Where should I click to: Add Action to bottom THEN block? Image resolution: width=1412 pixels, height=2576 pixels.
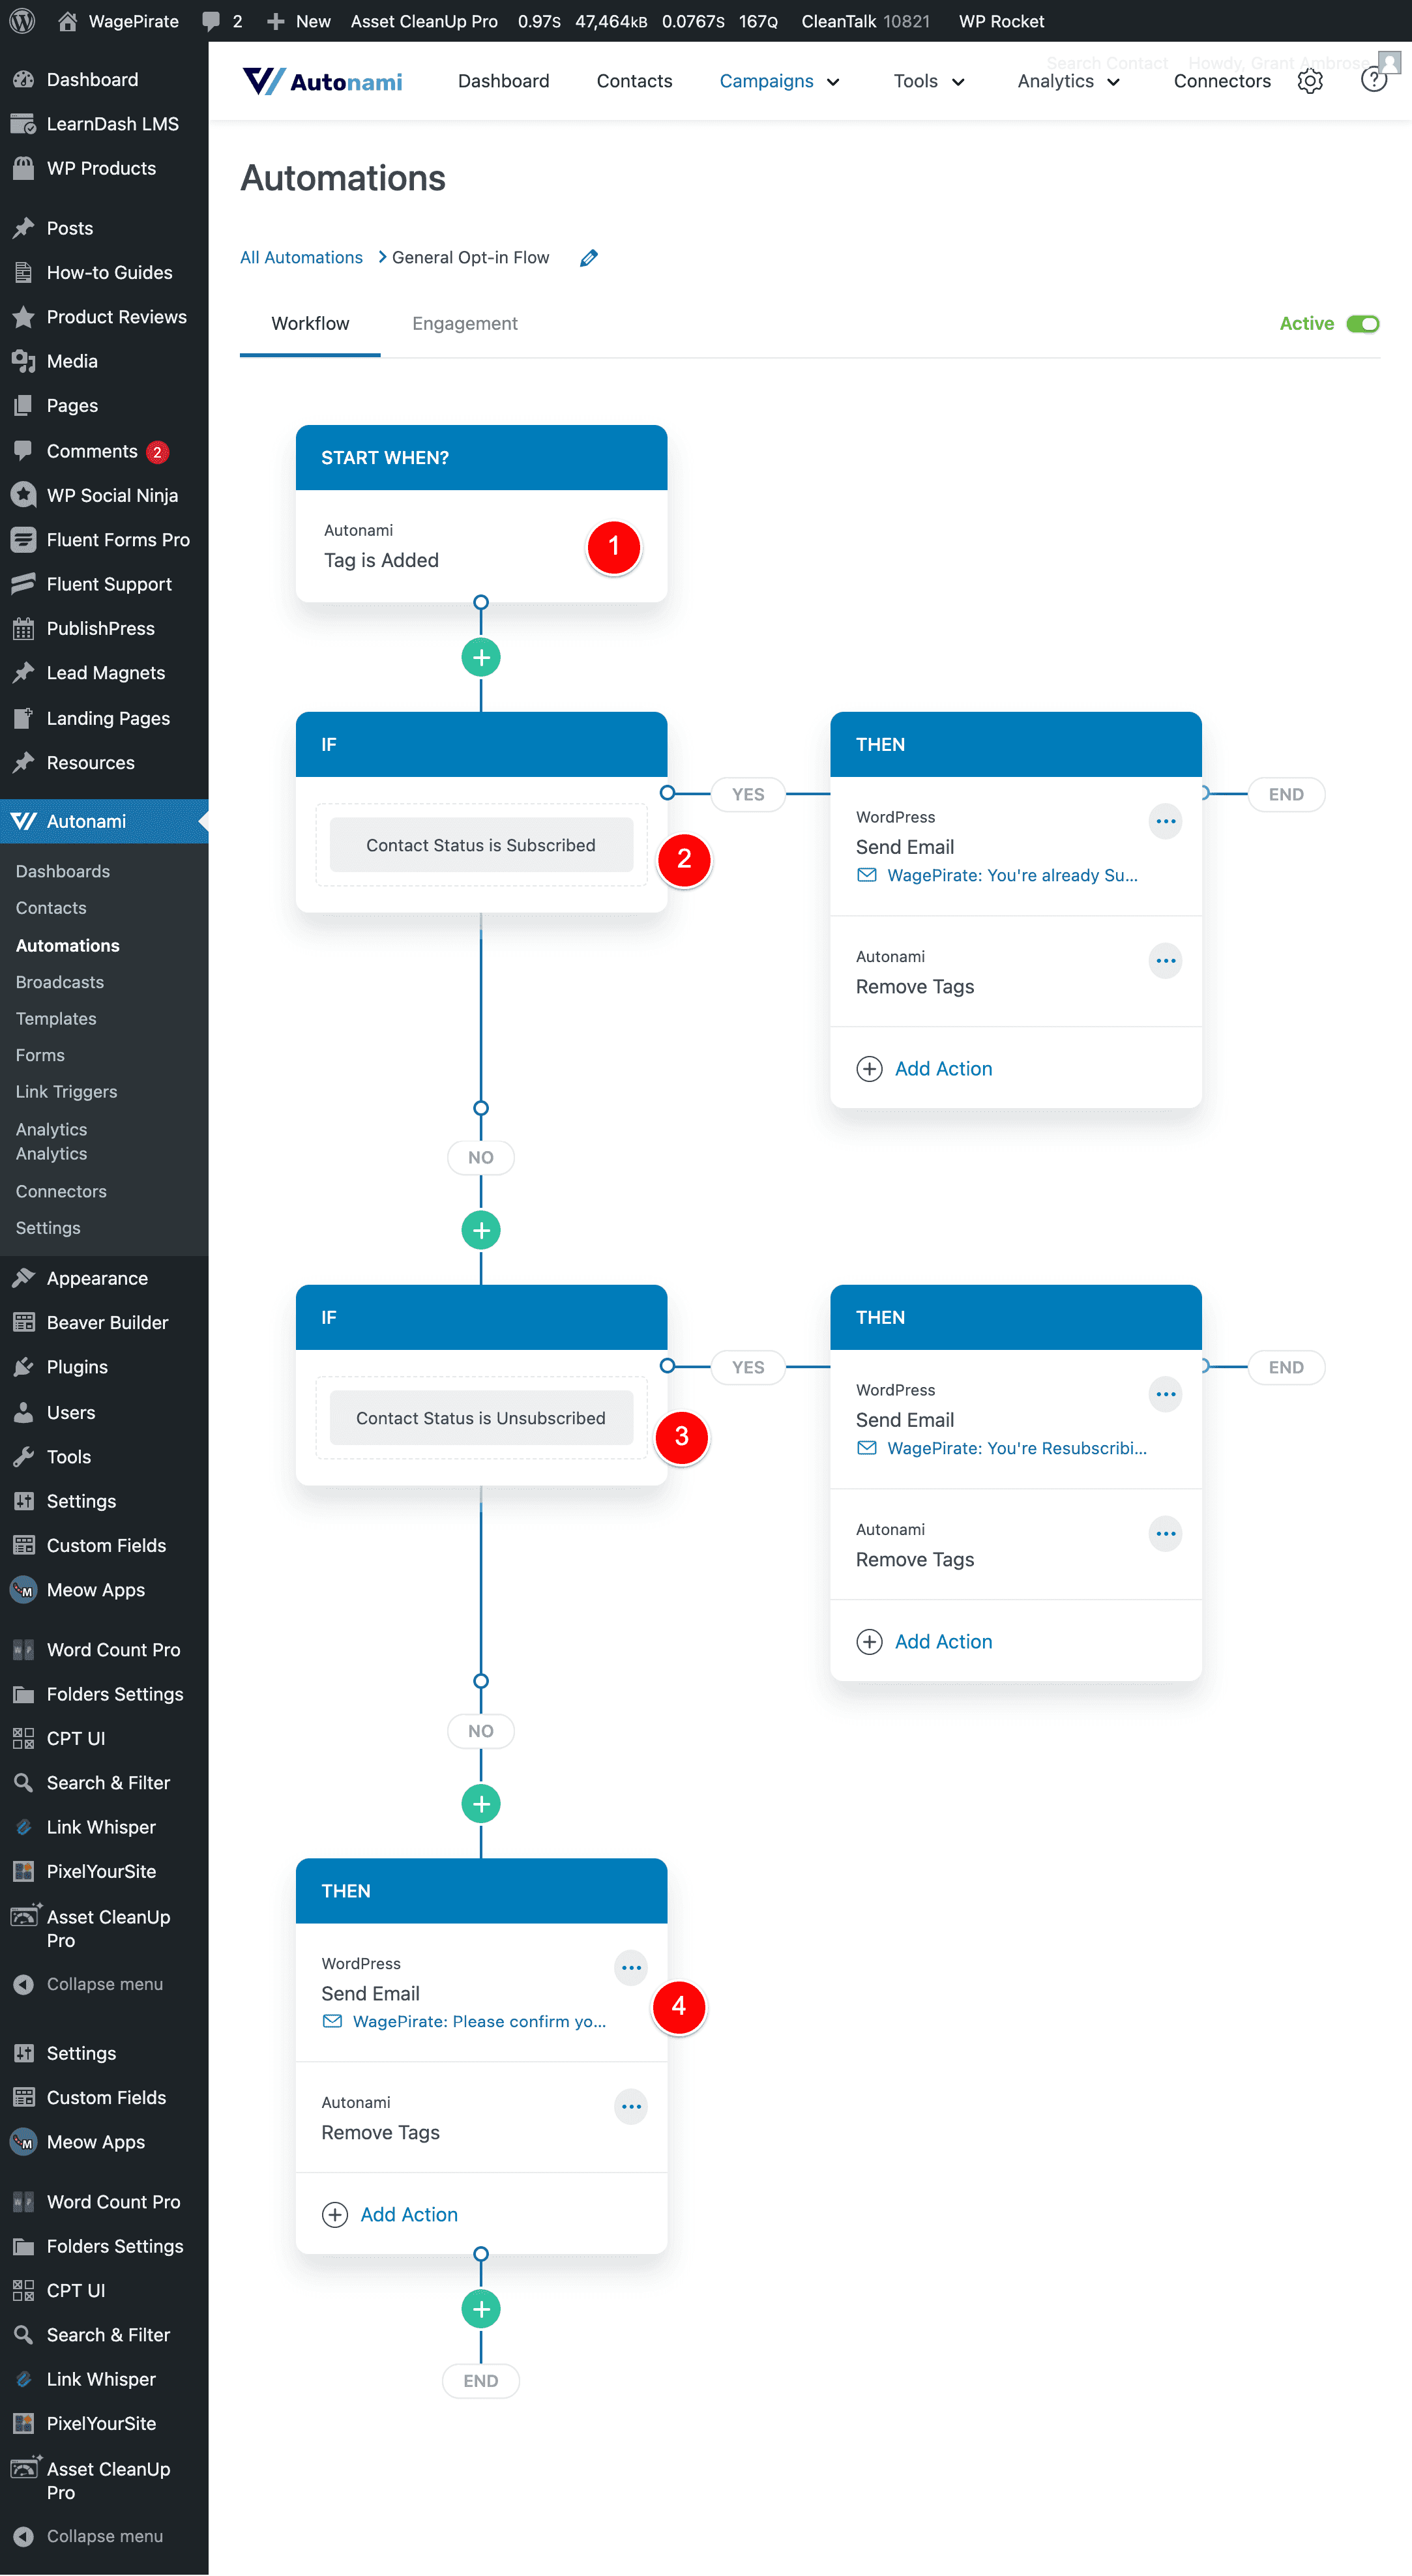[390, 2215]
